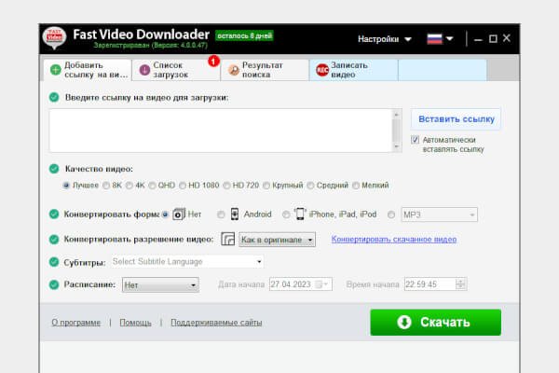The image size is (559, 373).
Task: Click green check icon beside Конвертировать разрешение
Action: tap(54, 239)
